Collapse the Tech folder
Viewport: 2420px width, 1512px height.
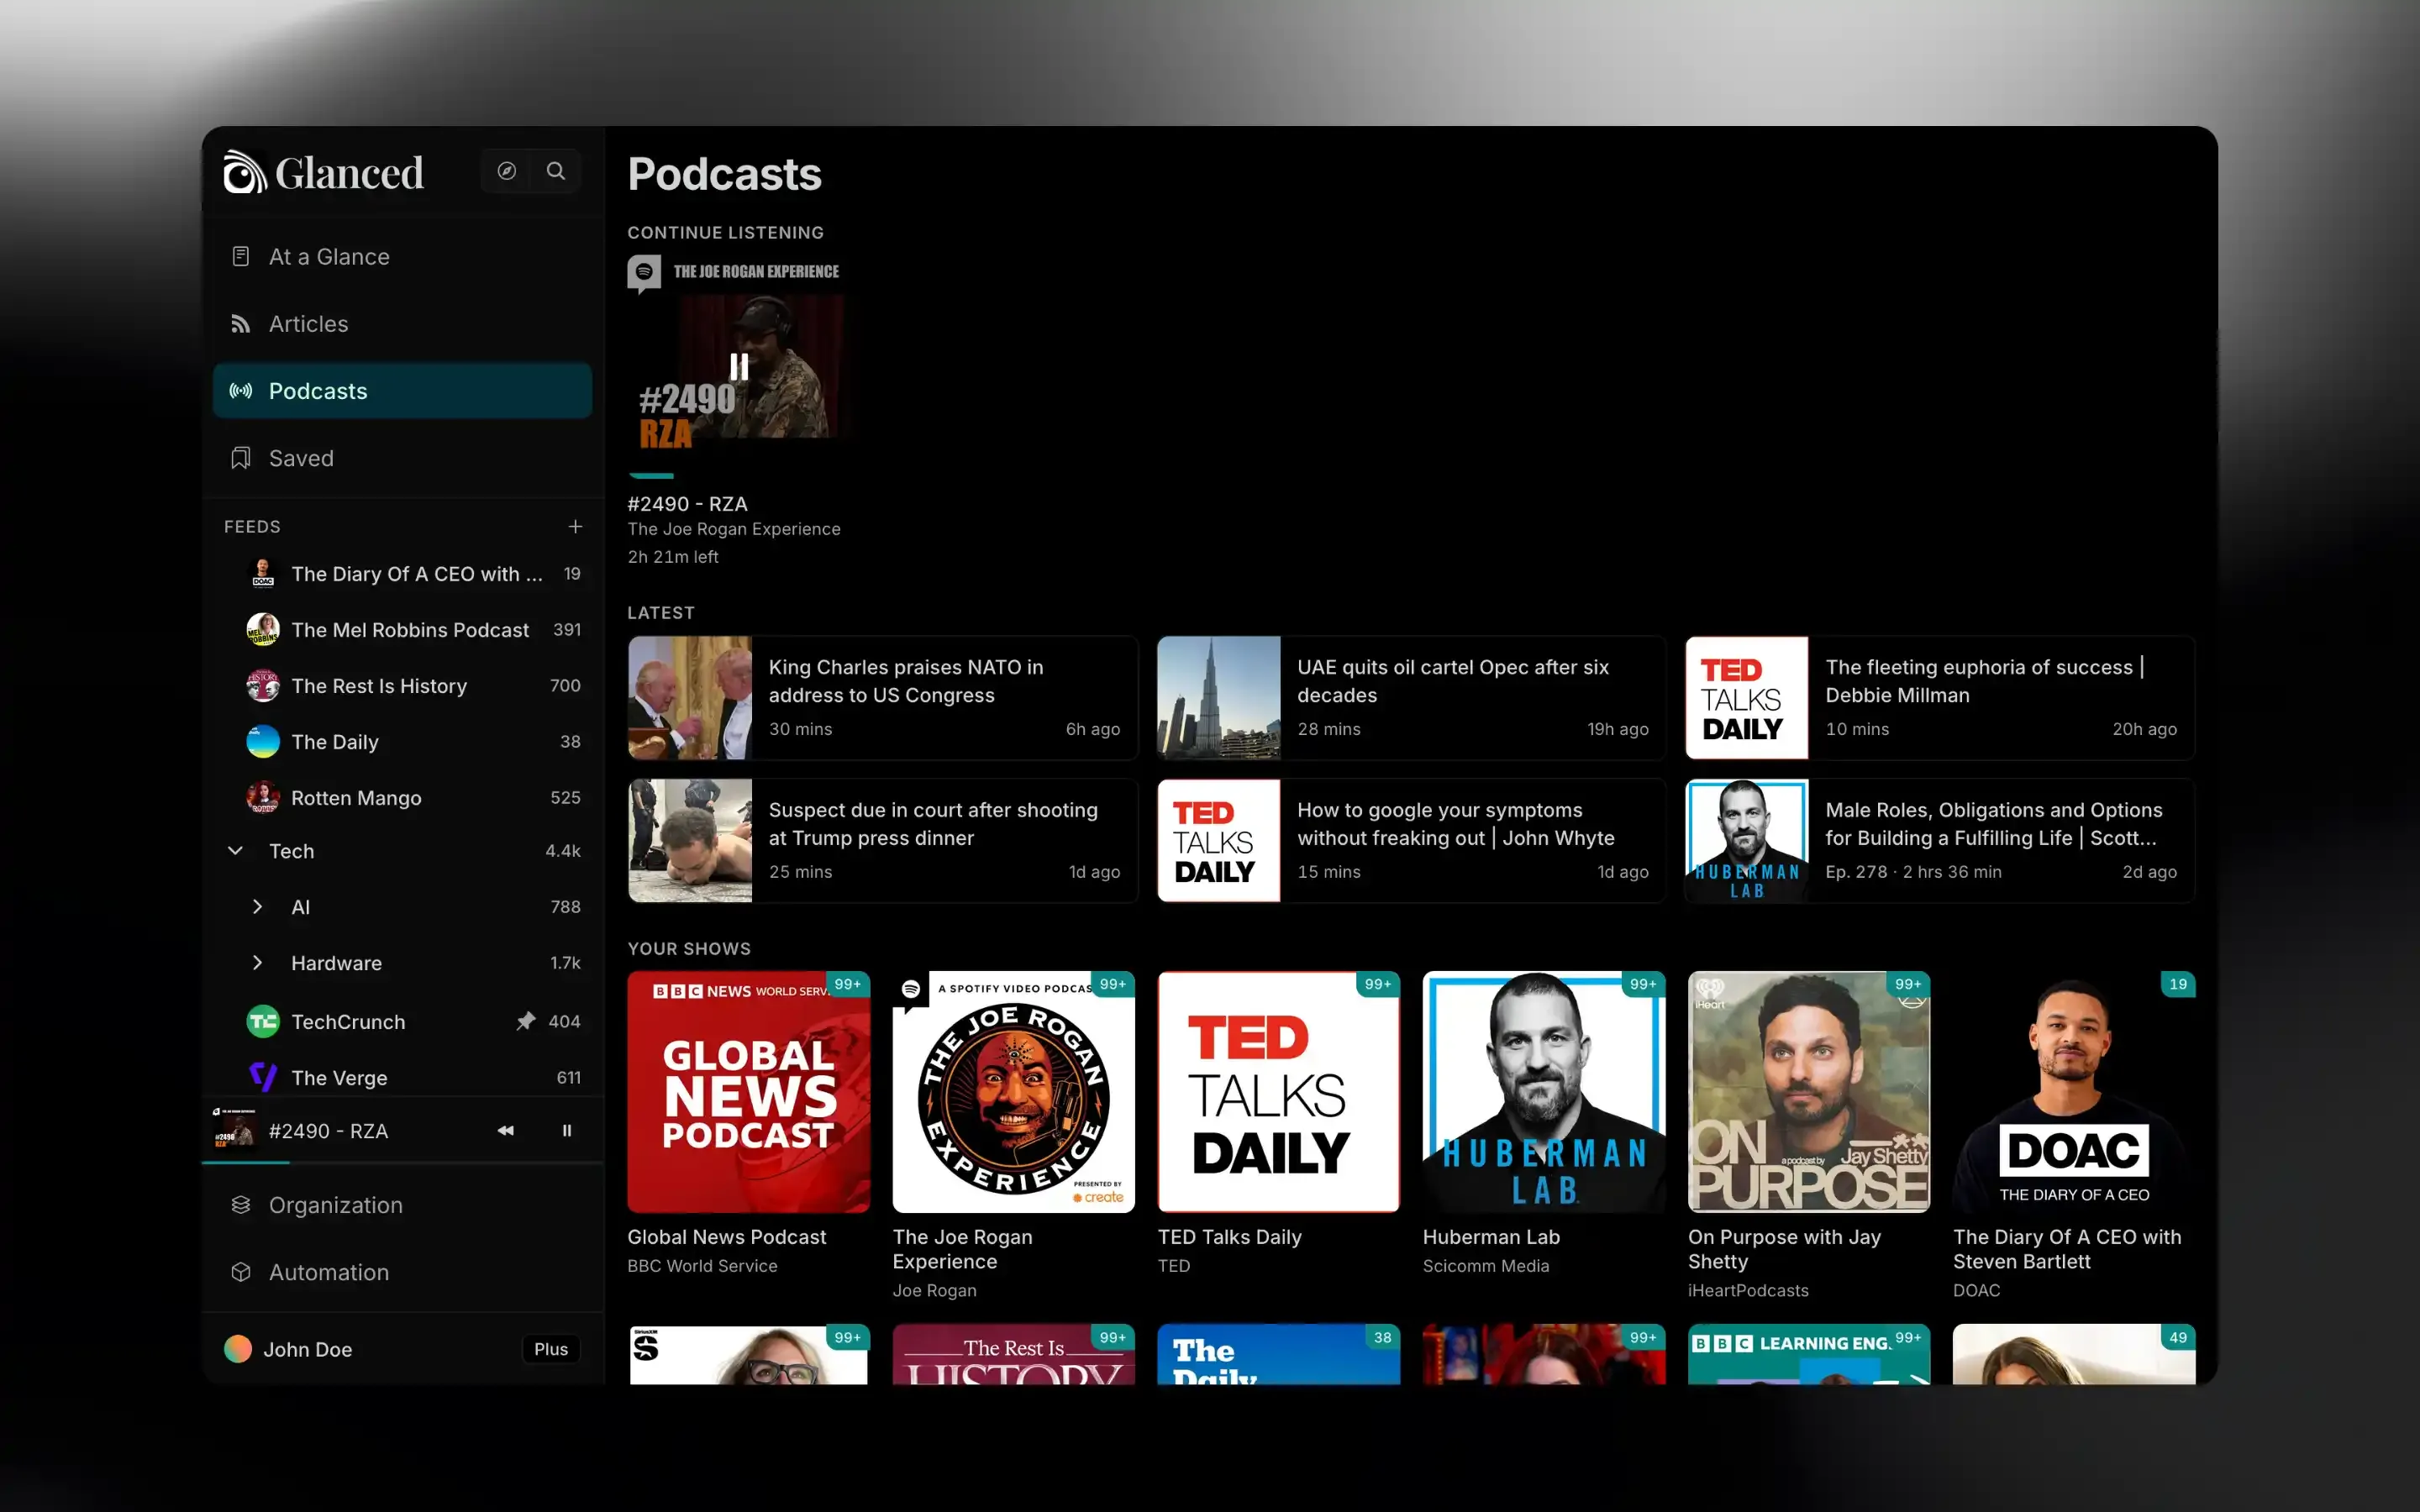point(236,851)
